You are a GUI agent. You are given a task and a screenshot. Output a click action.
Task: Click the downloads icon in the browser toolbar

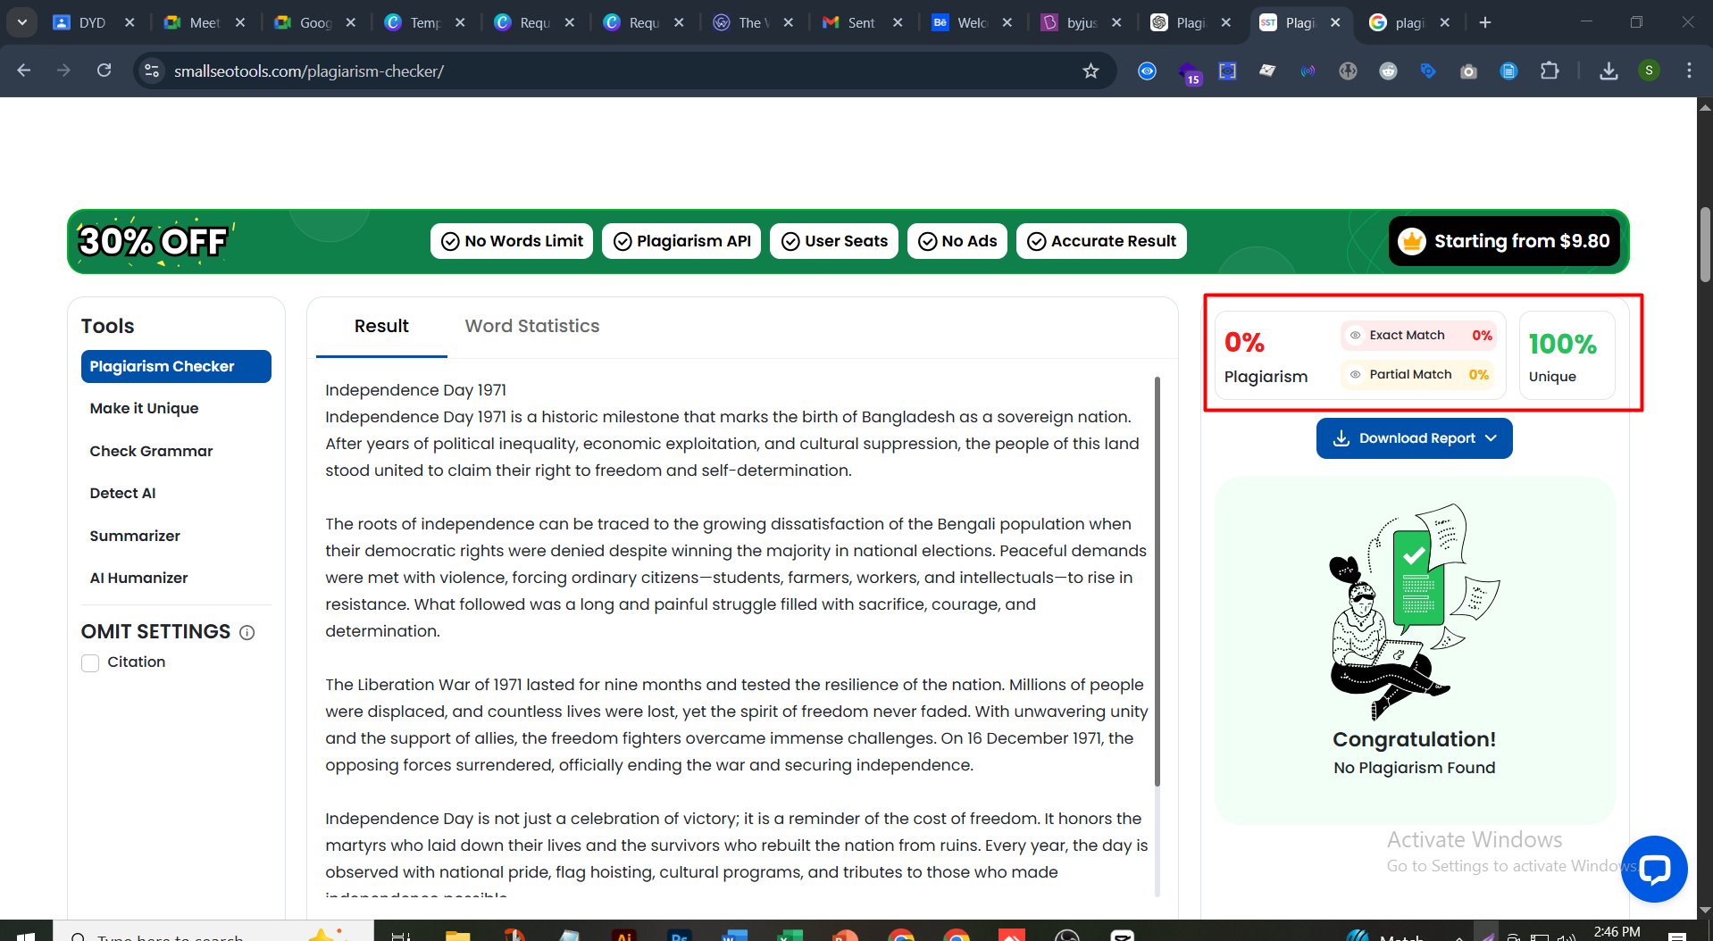(1609, 71)
